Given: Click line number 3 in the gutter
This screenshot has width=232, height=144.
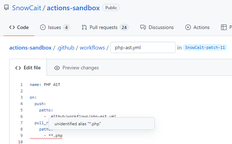Looking at the screenshot, I should click(x=22, y=97).
